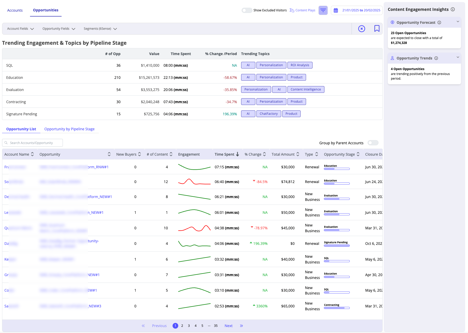This screenshot has width=468, height=333.
Task: Sort by Time Spent arrow icon
Action: click(237, 154)
